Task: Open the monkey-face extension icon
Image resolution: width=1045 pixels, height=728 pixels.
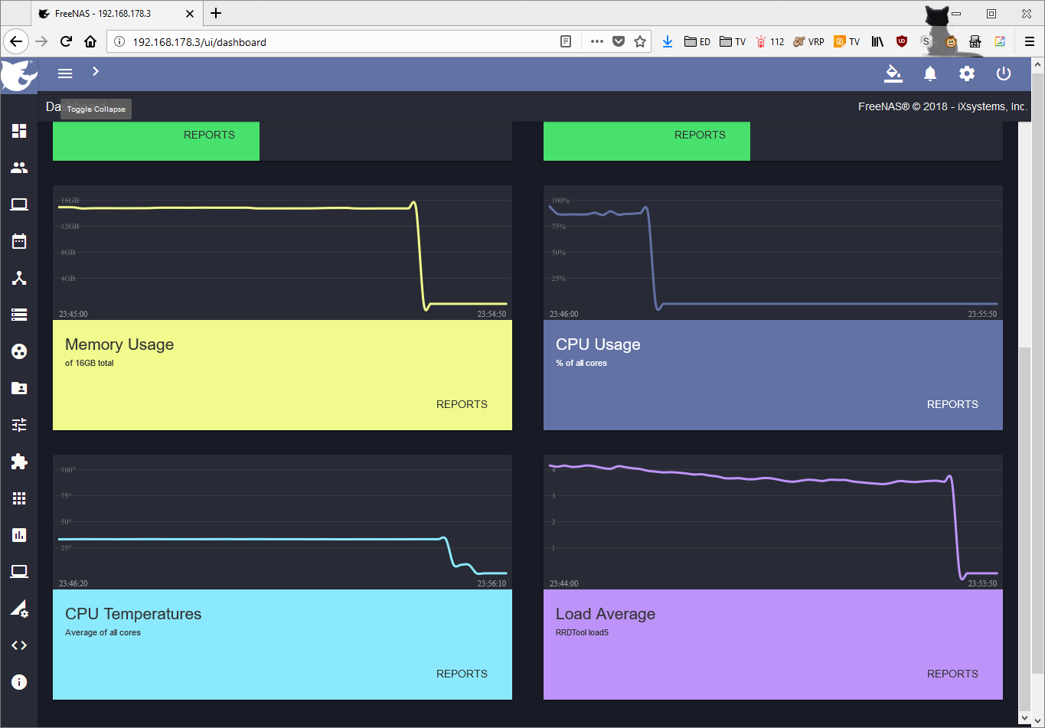Action: [951, 42]
